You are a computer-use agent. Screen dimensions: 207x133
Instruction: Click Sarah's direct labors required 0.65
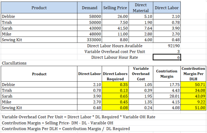(x=115, y=96)
